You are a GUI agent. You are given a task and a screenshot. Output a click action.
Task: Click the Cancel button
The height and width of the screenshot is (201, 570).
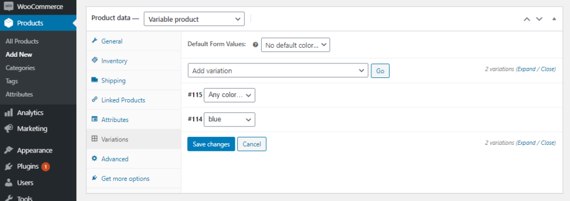click(252, 144)
